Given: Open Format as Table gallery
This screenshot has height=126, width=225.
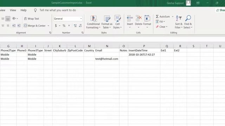Looking at the screenshot, I should coord(107,22).
